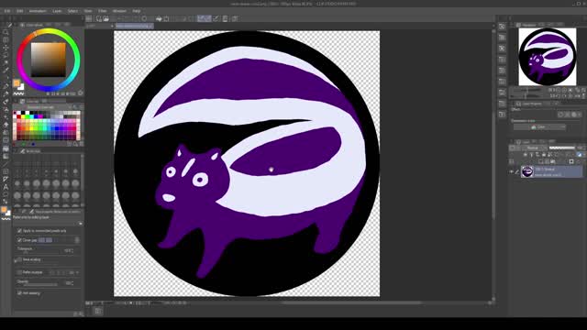Open the Expression color dropdown
The image size is (587, 330).
click(x=539, y=127)
